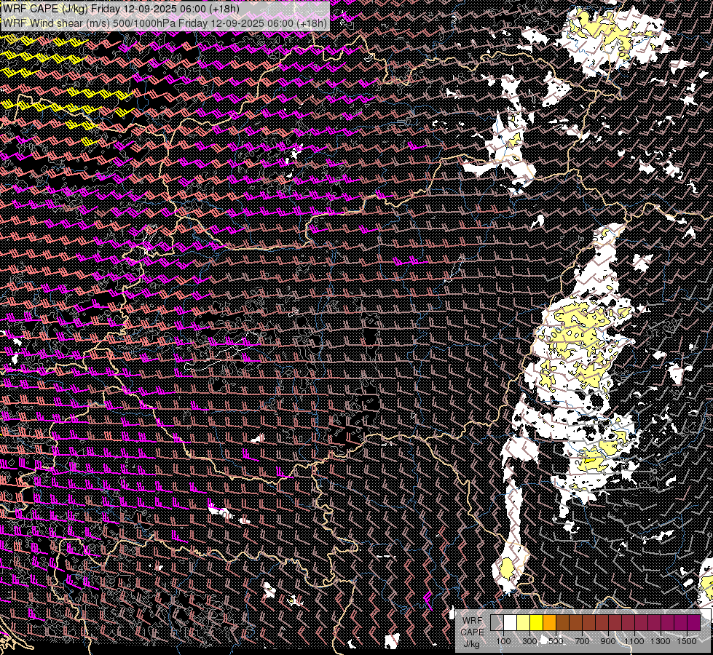This screenshot has width=713, height=655.
Task: Click the white swatch in the CAPE legend
Action: pyautogui.click(x=511, y=622)
